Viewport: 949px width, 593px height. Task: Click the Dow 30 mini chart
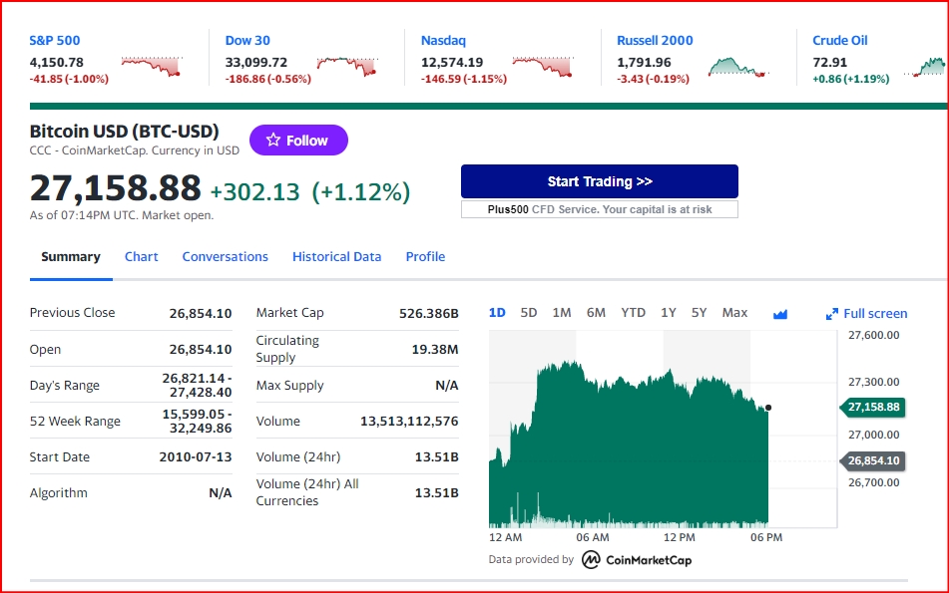[347, 67]
